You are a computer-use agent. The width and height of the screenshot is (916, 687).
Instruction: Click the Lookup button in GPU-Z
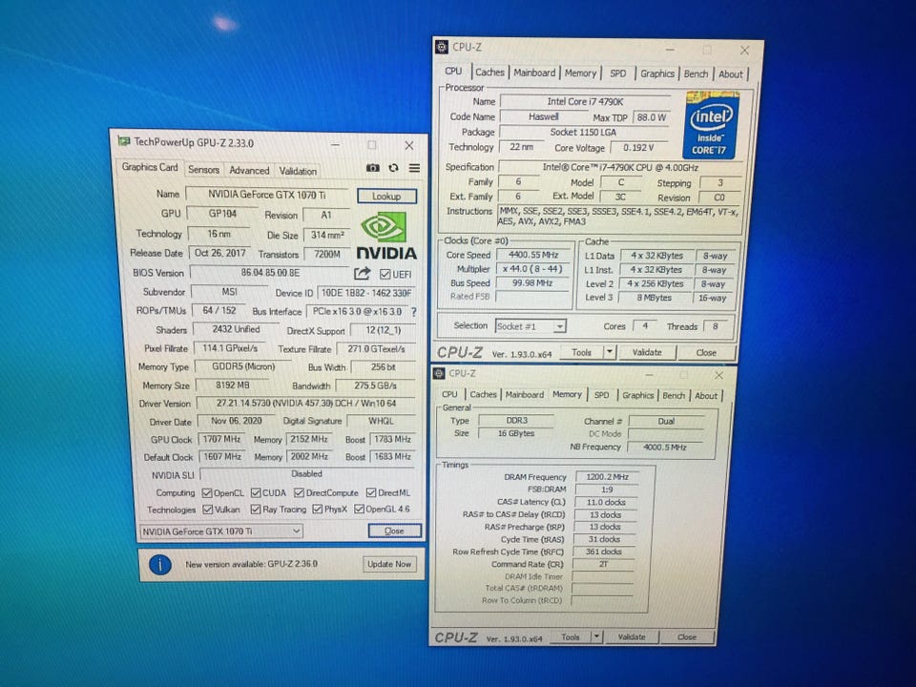386,197
